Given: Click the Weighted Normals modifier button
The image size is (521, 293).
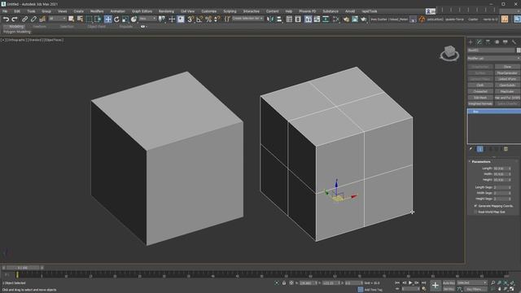Looking at the screenshot, I should click(480, 103).
